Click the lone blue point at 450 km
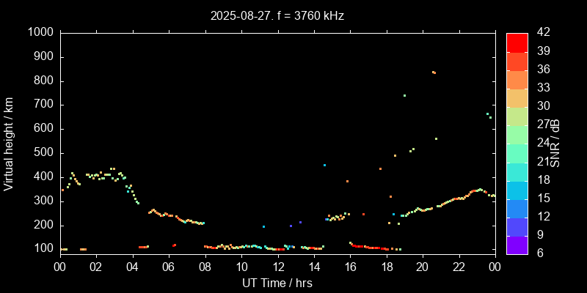The image size is (587, 293). tap(324, 165)
